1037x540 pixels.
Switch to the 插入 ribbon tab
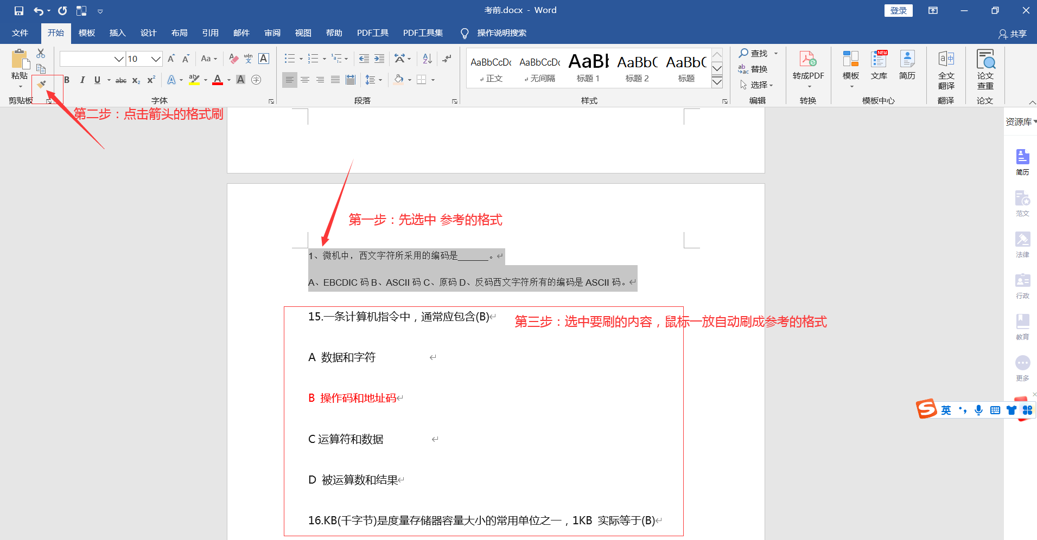pyautogui.click(x=117, y=33)
